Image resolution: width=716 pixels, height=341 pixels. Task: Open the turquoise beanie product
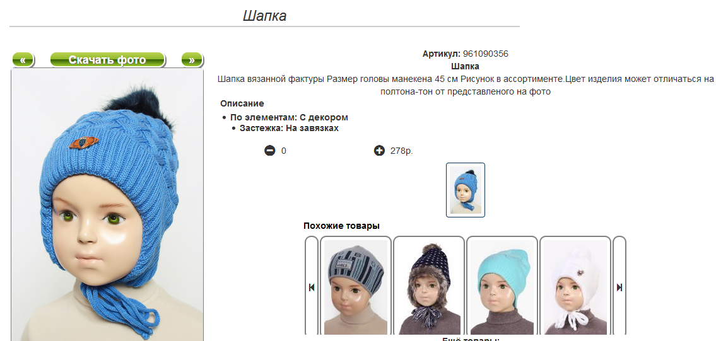pyautogui.click(x=502, y=287)
